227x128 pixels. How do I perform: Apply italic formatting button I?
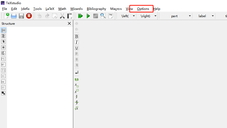coord(77,42)
